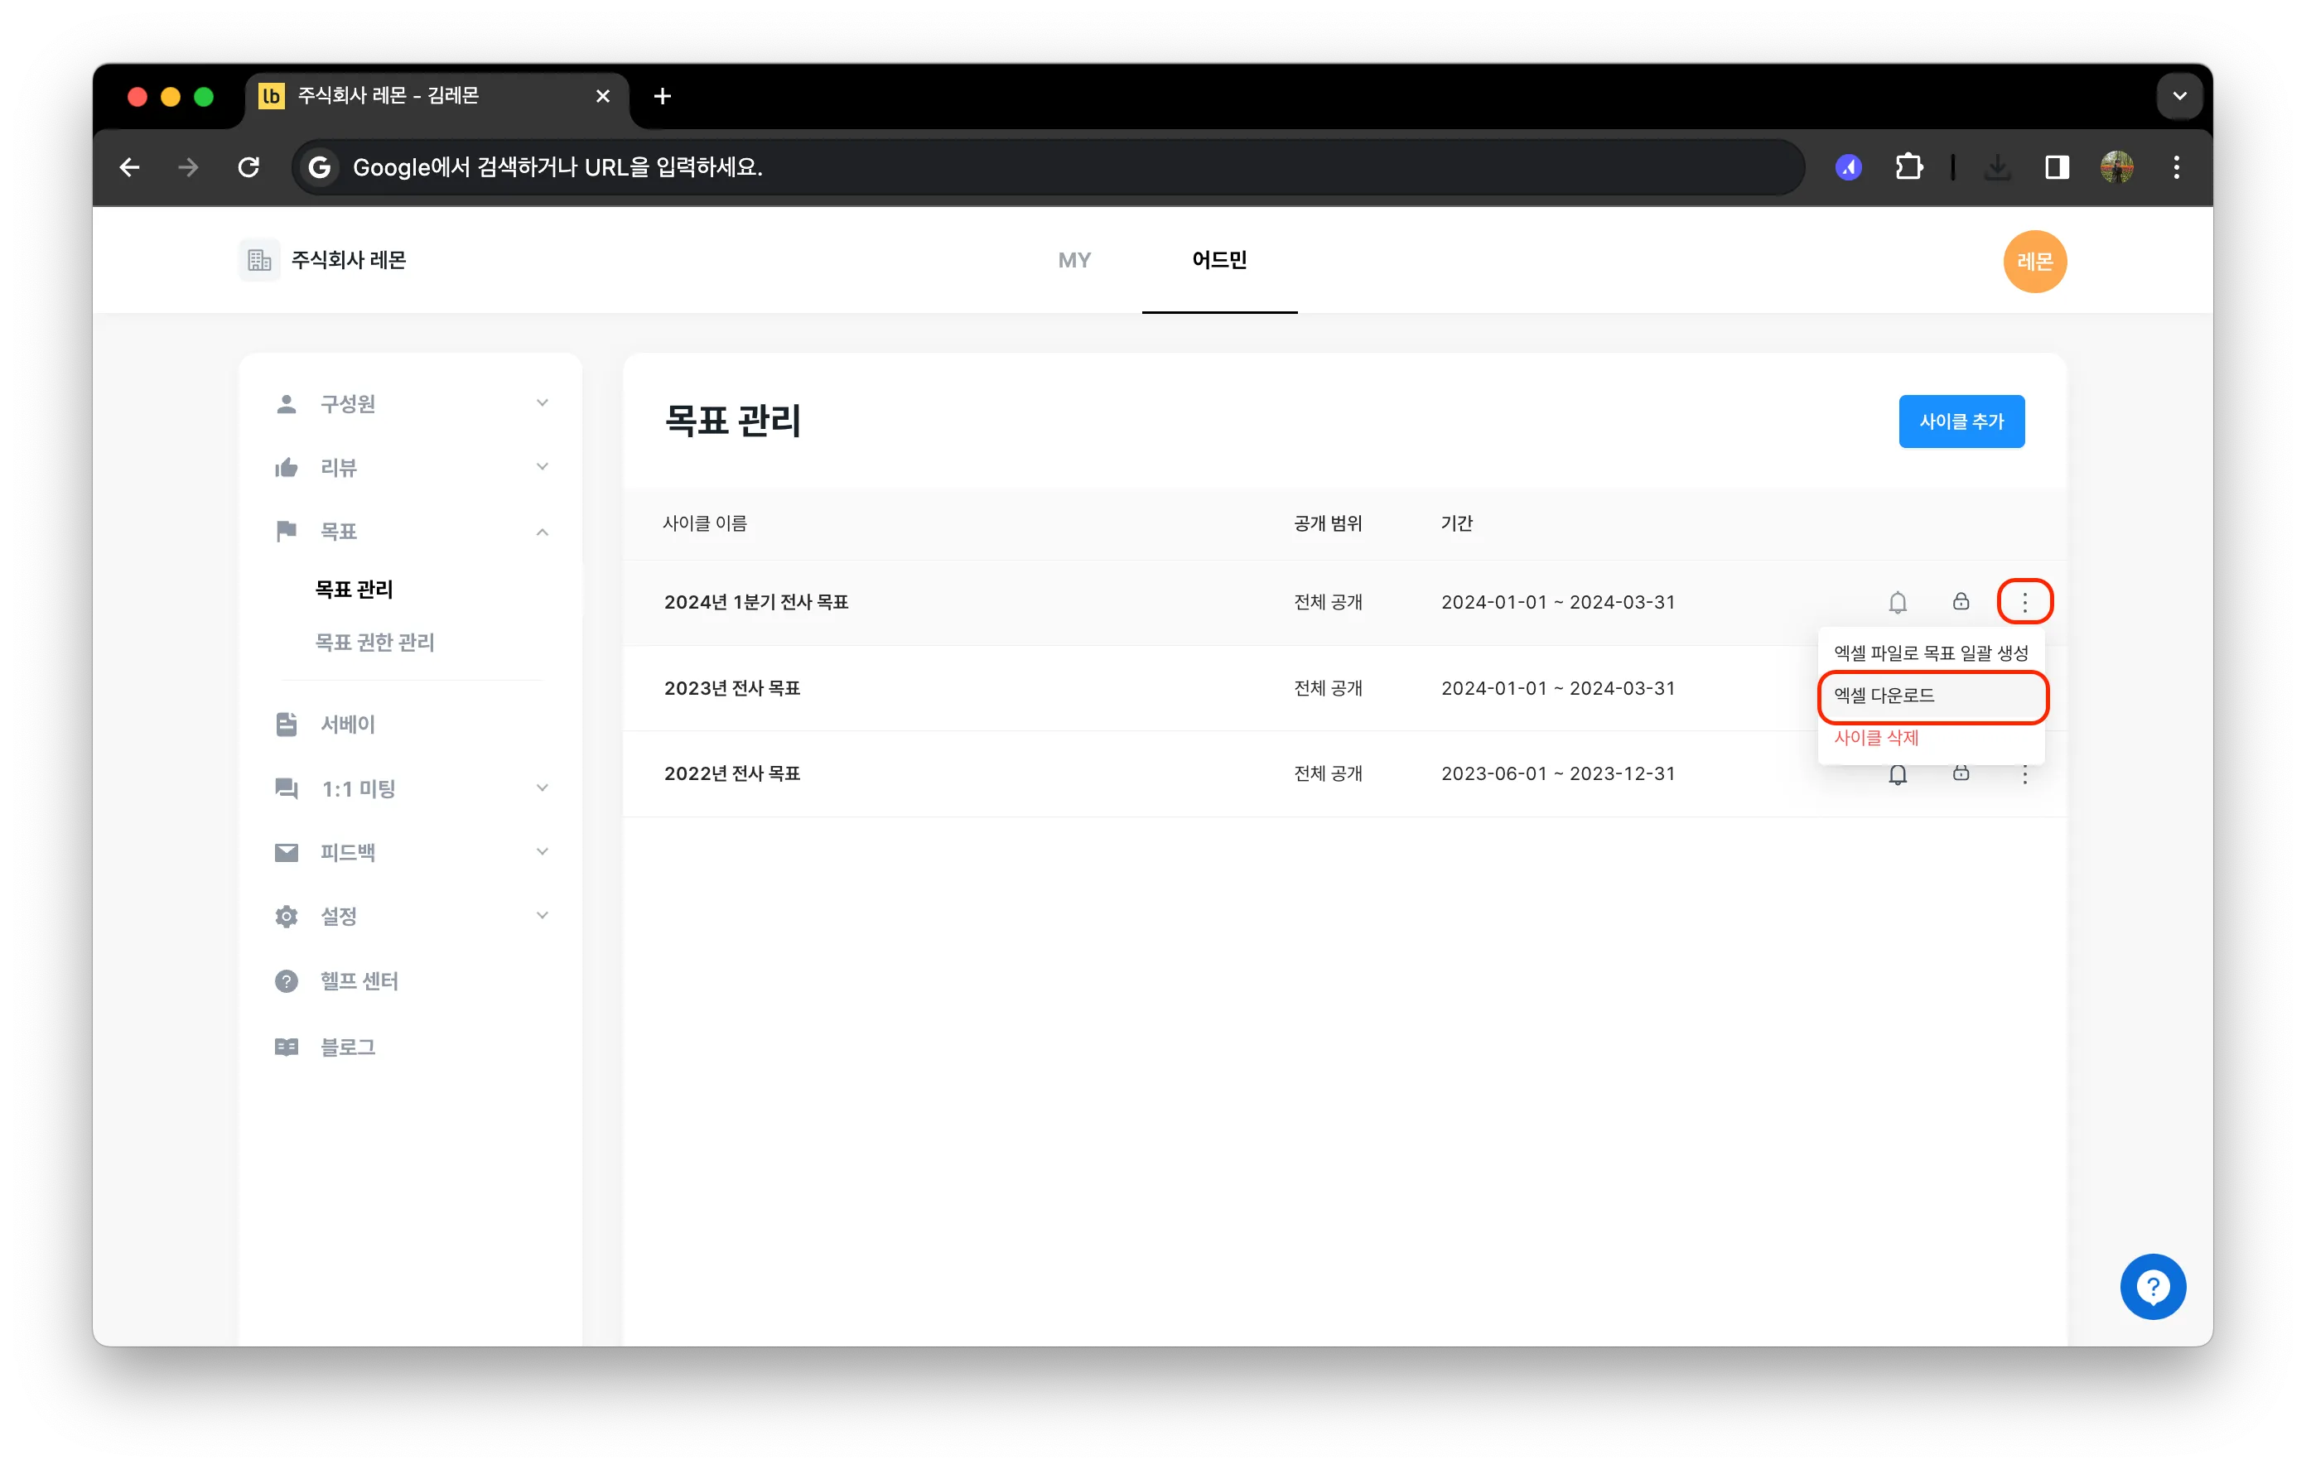The image size is (2306, 1469).
Task: Click the 주식회사 레몬 company name
Action: [x=349, y=261]
